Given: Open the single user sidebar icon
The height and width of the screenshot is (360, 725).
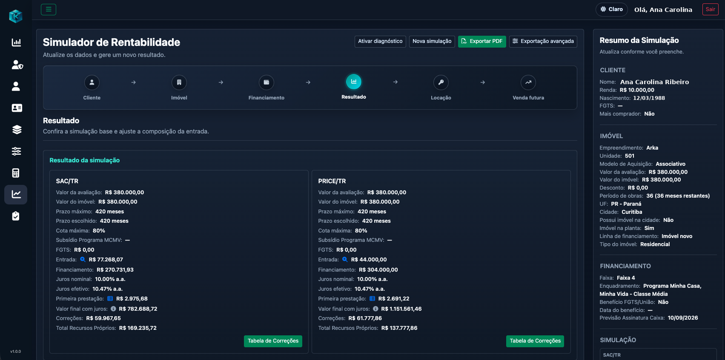Looking at the screenshot, I should [x=16, y=86].
